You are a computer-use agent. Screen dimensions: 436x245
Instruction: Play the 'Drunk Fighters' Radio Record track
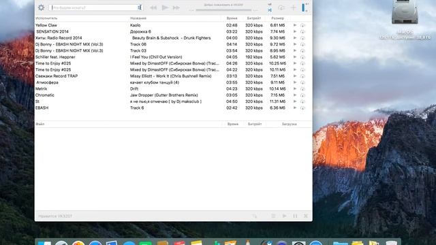tap(295, 38)
